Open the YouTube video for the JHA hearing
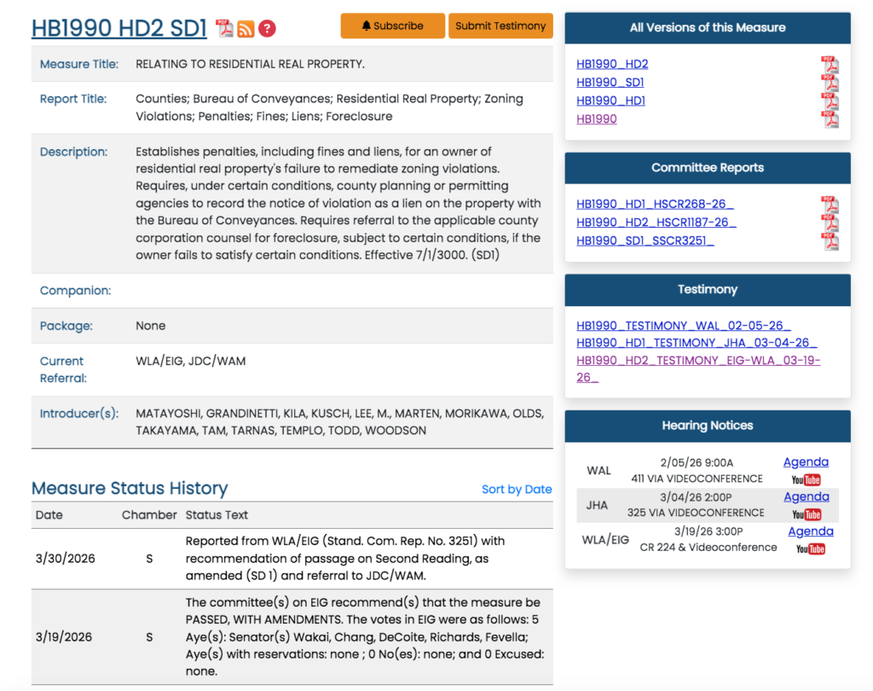Viewport: 873px width, 691px height. pyautogui.click(x=806, y=514)
